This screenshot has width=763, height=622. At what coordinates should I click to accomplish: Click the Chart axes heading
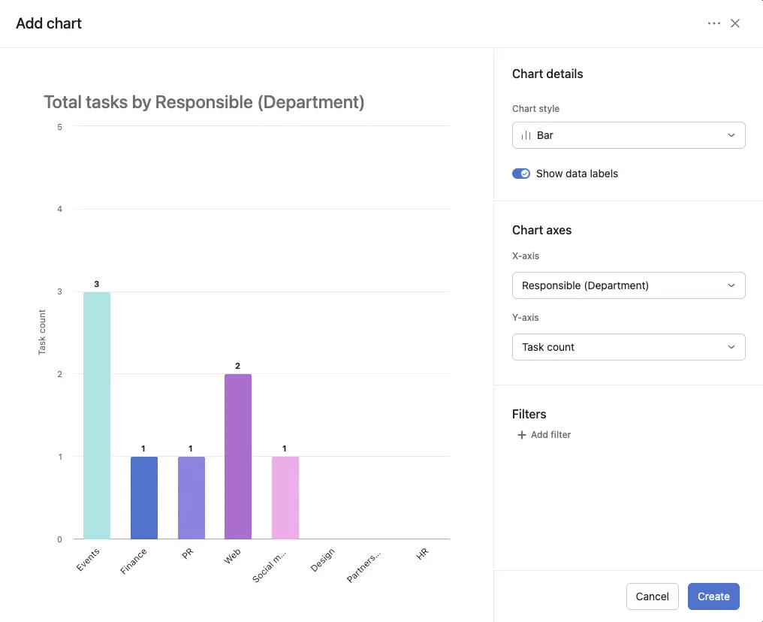pos(541,230)
